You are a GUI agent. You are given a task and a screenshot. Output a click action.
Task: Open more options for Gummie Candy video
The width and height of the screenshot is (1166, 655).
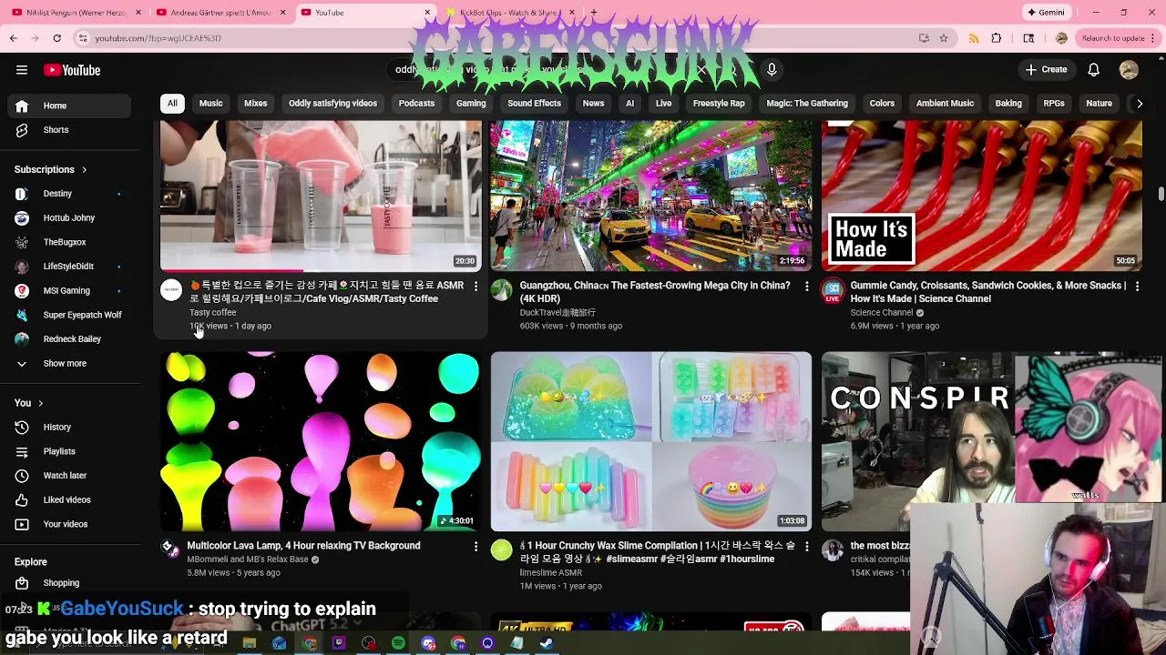(1137, 287)
